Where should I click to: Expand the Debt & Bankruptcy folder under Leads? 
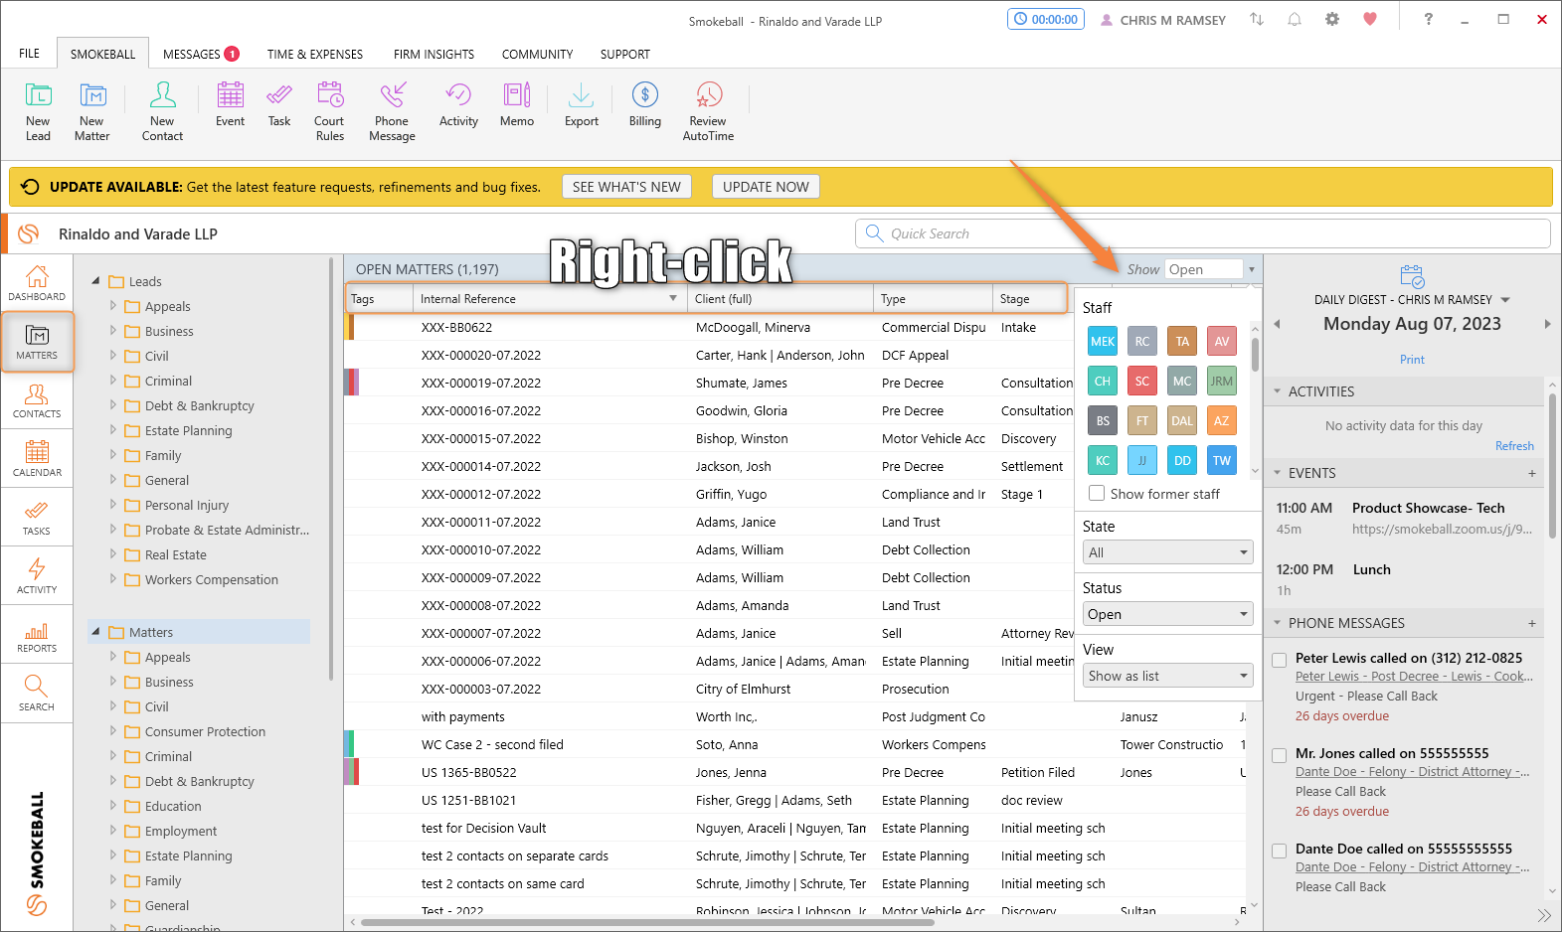[113, 405]
